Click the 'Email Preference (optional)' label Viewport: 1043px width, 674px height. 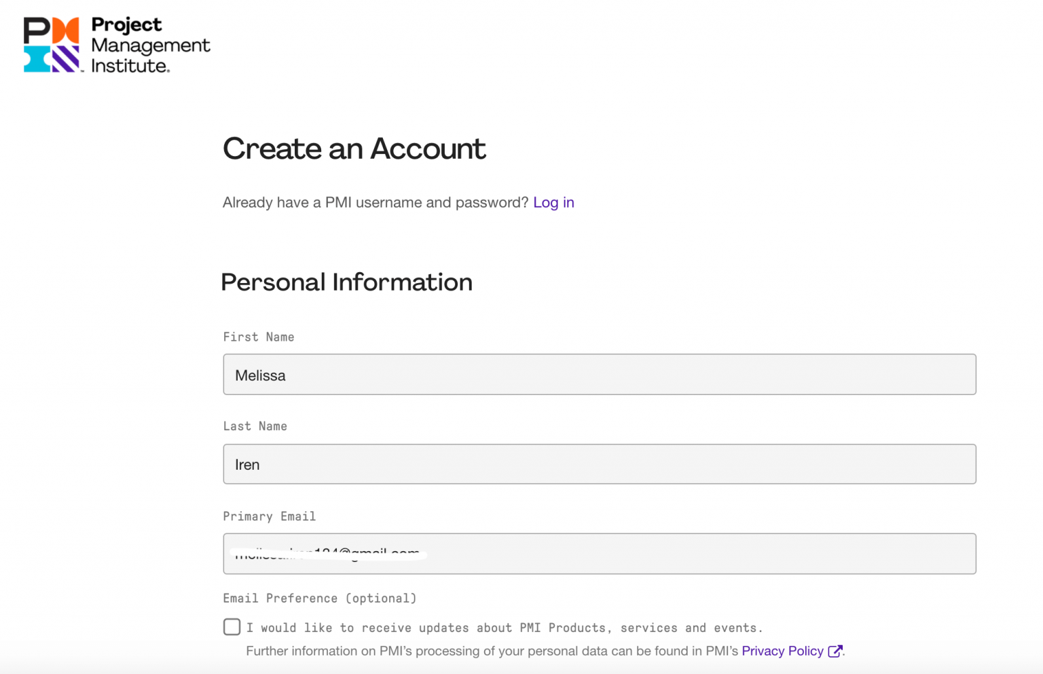tap(320, 598)
